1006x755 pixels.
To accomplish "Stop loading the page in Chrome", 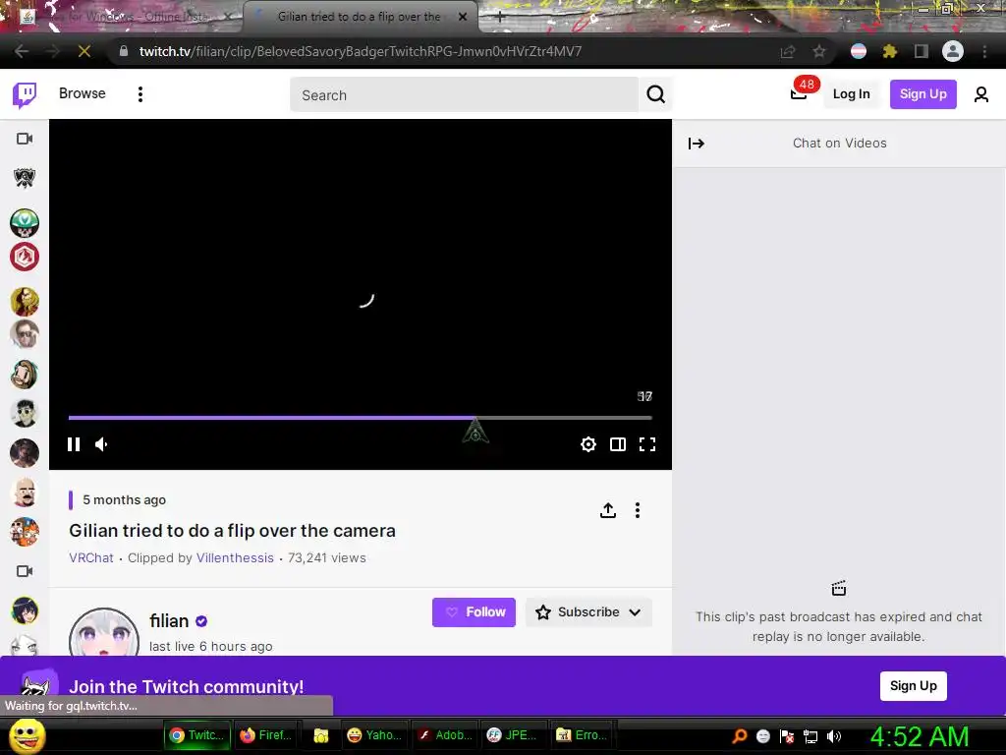I will (x=84, y=51).
